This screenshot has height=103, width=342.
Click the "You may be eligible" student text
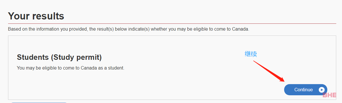coord(71,68)
